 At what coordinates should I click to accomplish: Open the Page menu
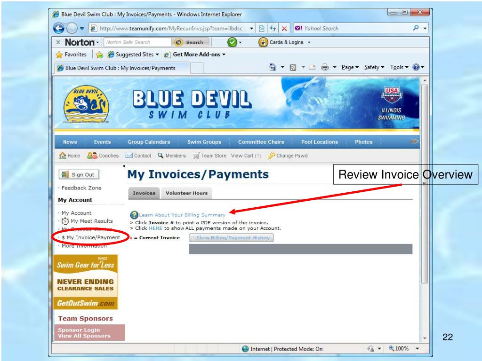[350, 67]
